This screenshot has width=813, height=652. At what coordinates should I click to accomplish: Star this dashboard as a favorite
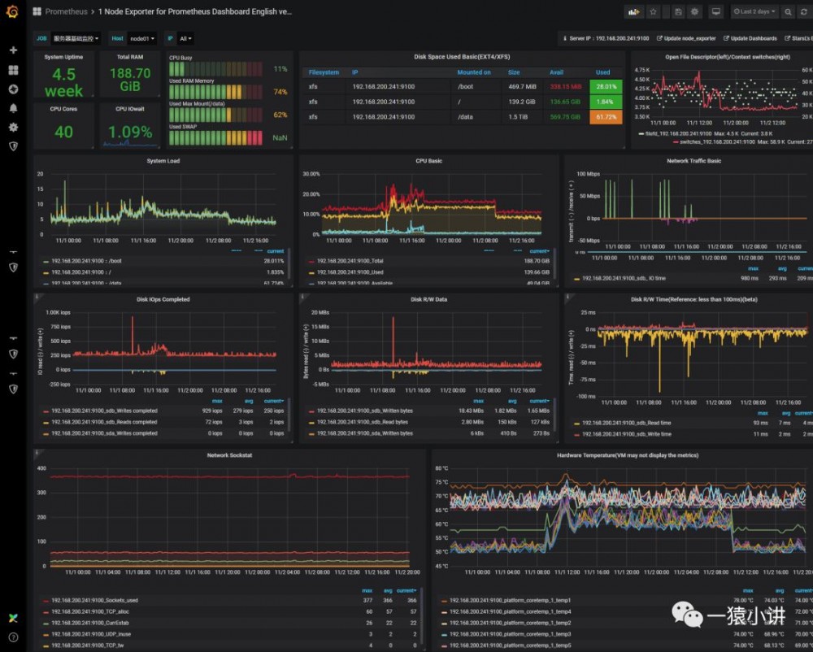click(654, 12)
